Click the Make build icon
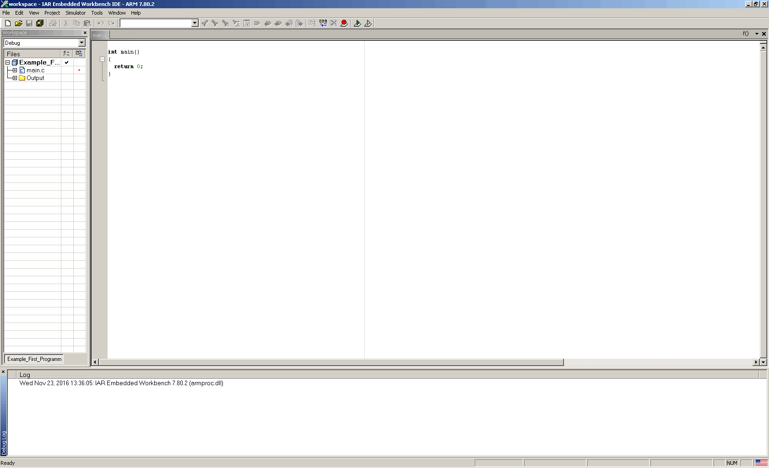 click(323, 23)
